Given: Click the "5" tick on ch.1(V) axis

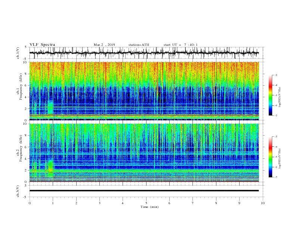Looking at the screenshot, I should click(x=26, y=47).
